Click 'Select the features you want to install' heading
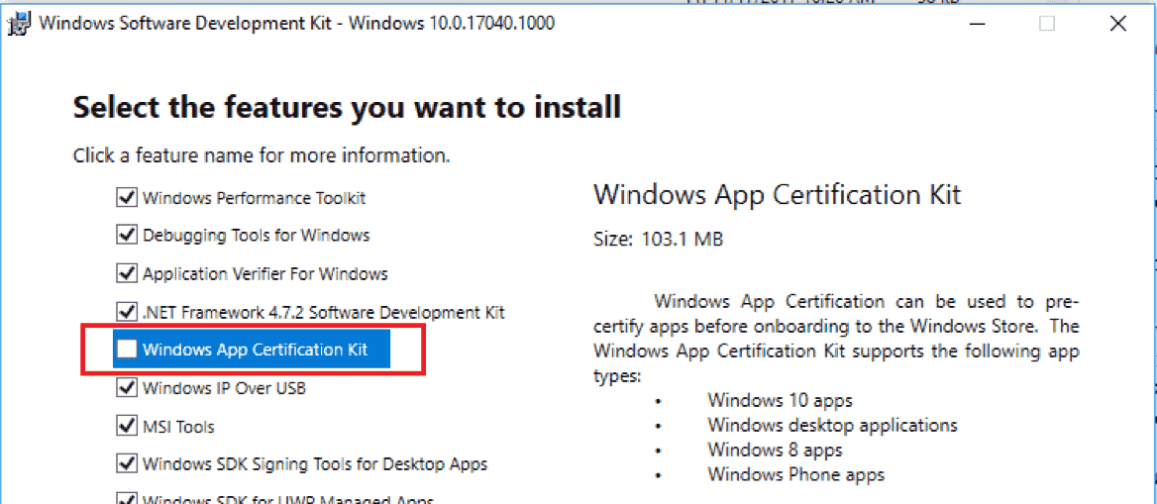Viewport: 1157px width, 504px height. coord(347,108)
